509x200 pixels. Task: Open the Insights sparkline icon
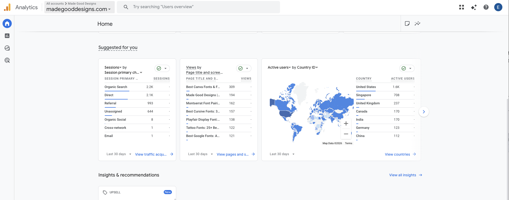417,23
